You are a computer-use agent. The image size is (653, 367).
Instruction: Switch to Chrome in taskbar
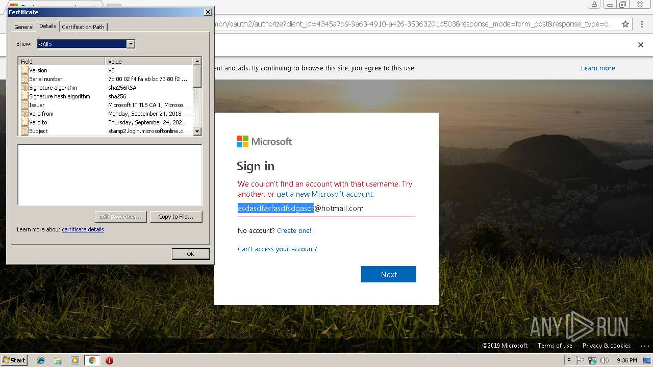92,360
